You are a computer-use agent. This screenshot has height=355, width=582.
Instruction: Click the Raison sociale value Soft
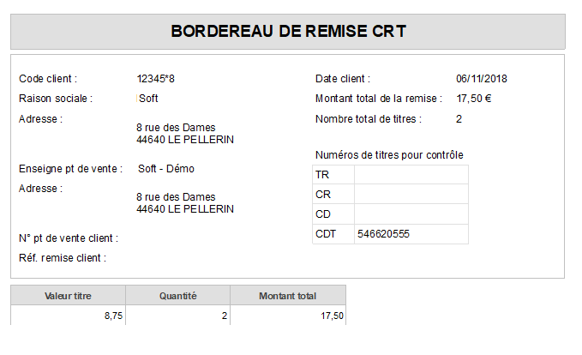[x=148, y=99]
